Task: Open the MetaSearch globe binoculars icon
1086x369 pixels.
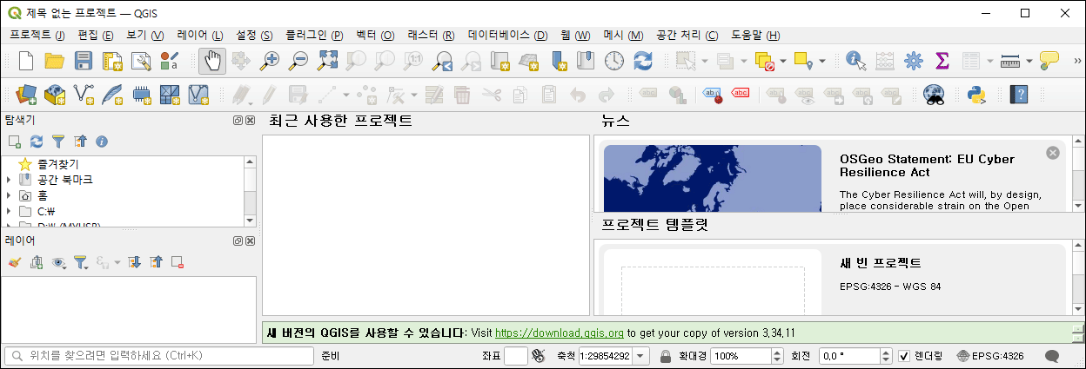Action: [x=934, y=94]
